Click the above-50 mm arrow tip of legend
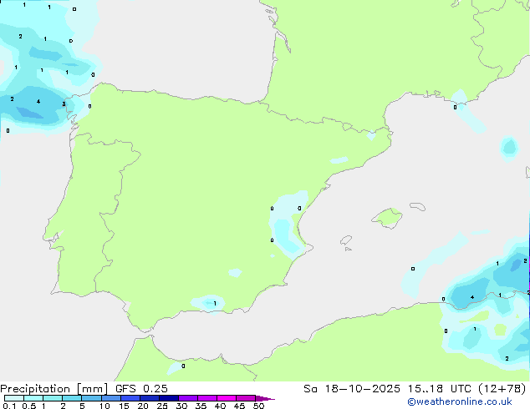 coord(265,398)
